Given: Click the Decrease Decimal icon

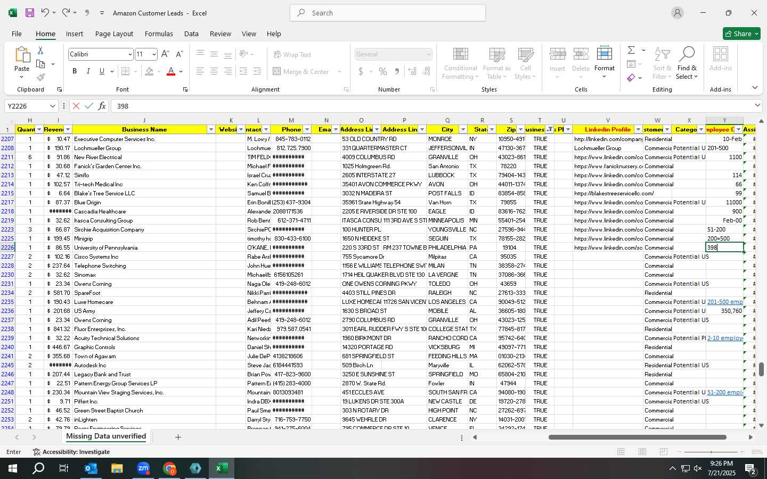Looking at the screenshot, I should 427,71.
